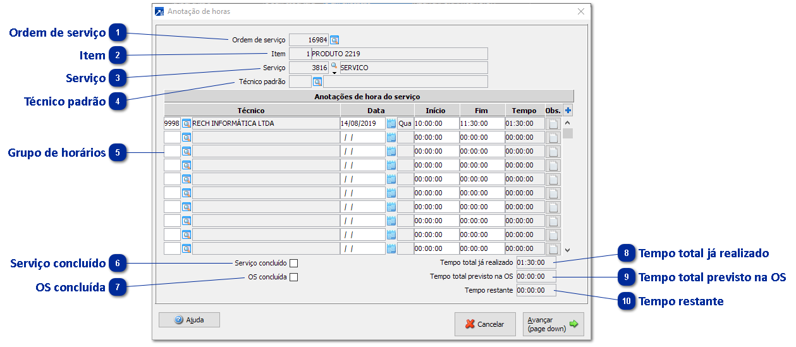Open calendar picker for date 14/08/2019
Screen dimensions: 796x347
(391, 123)
